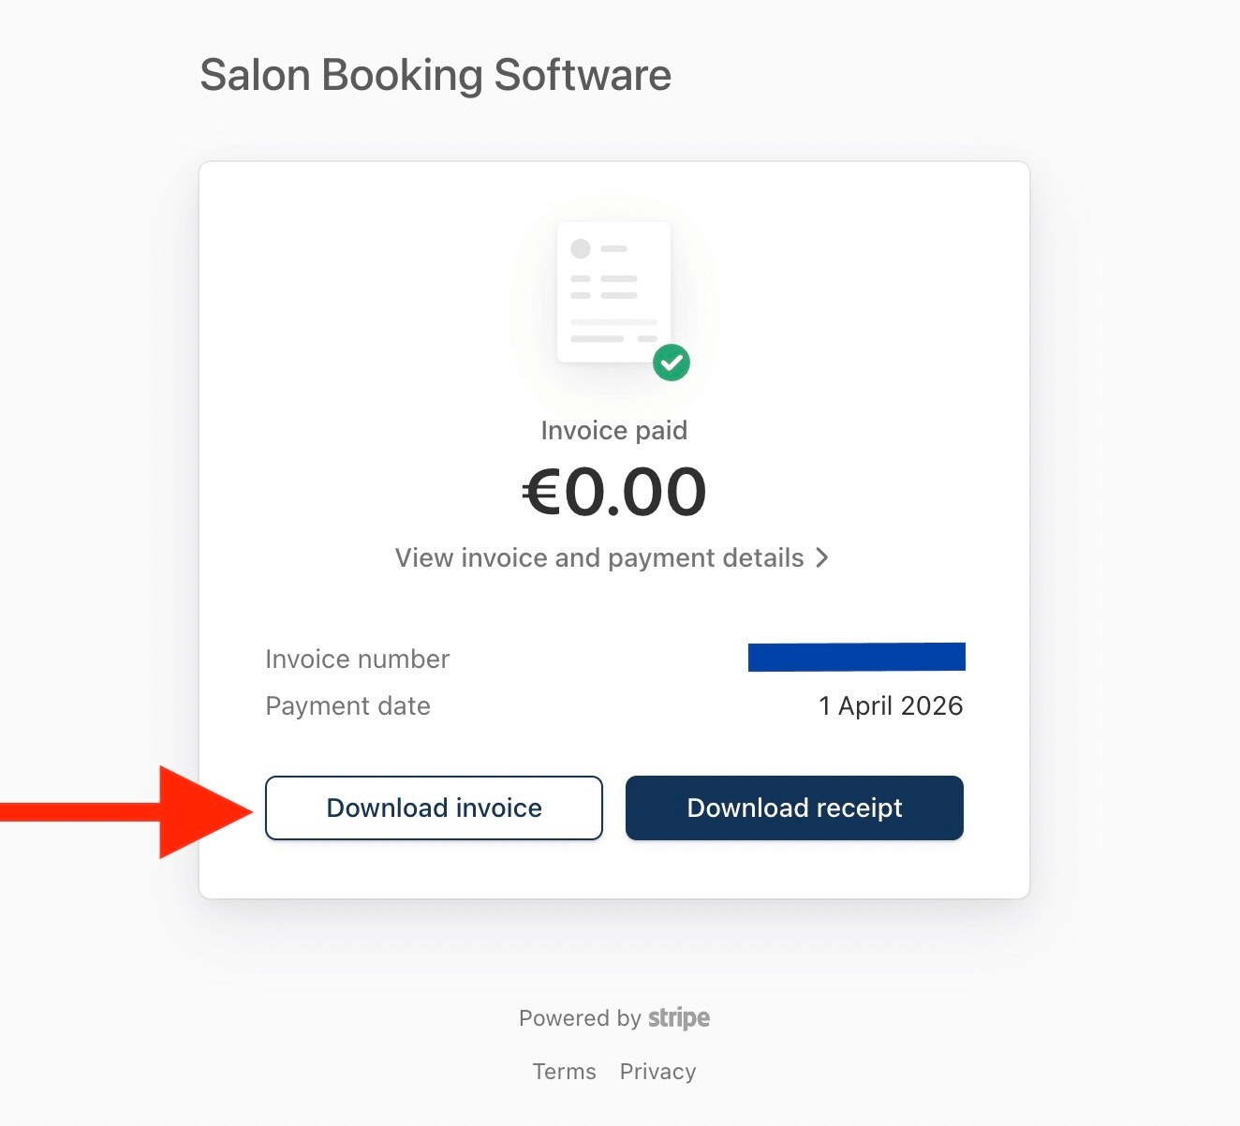Download the payment receipt

coord(794,807)
